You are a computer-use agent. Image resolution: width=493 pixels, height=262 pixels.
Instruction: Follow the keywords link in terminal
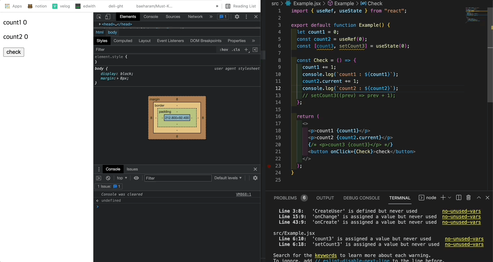326,255
